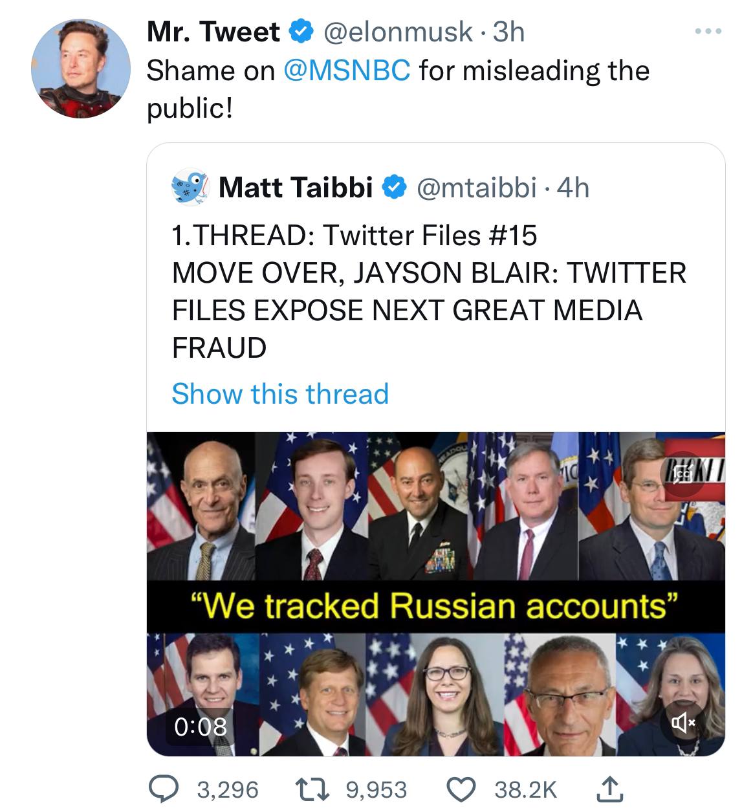Click the retweet arrows icon
The image size is (742, 810).
click(317, 789)
